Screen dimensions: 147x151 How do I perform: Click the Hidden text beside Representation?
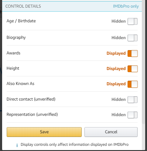click(x=118, y=115)
